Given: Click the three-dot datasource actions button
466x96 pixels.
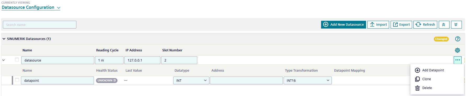Looking at the screenshot, I should (x=457, y=60).
